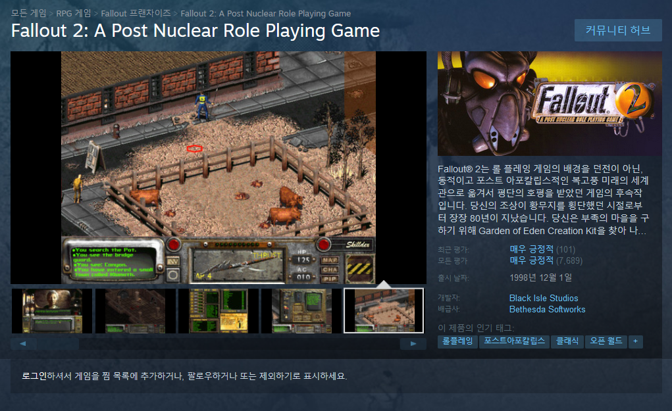Click the Fallout 2 header capsule image
Viewport: 672px width, 411px height.
coord(550,103)
